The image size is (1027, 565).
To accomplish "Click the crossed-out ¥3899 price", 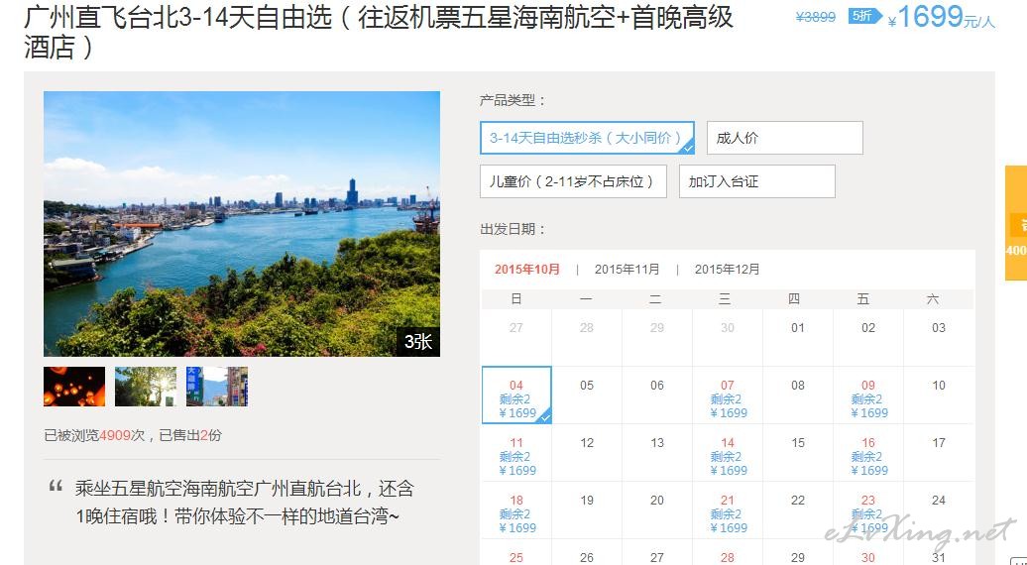I will point(816,17).
